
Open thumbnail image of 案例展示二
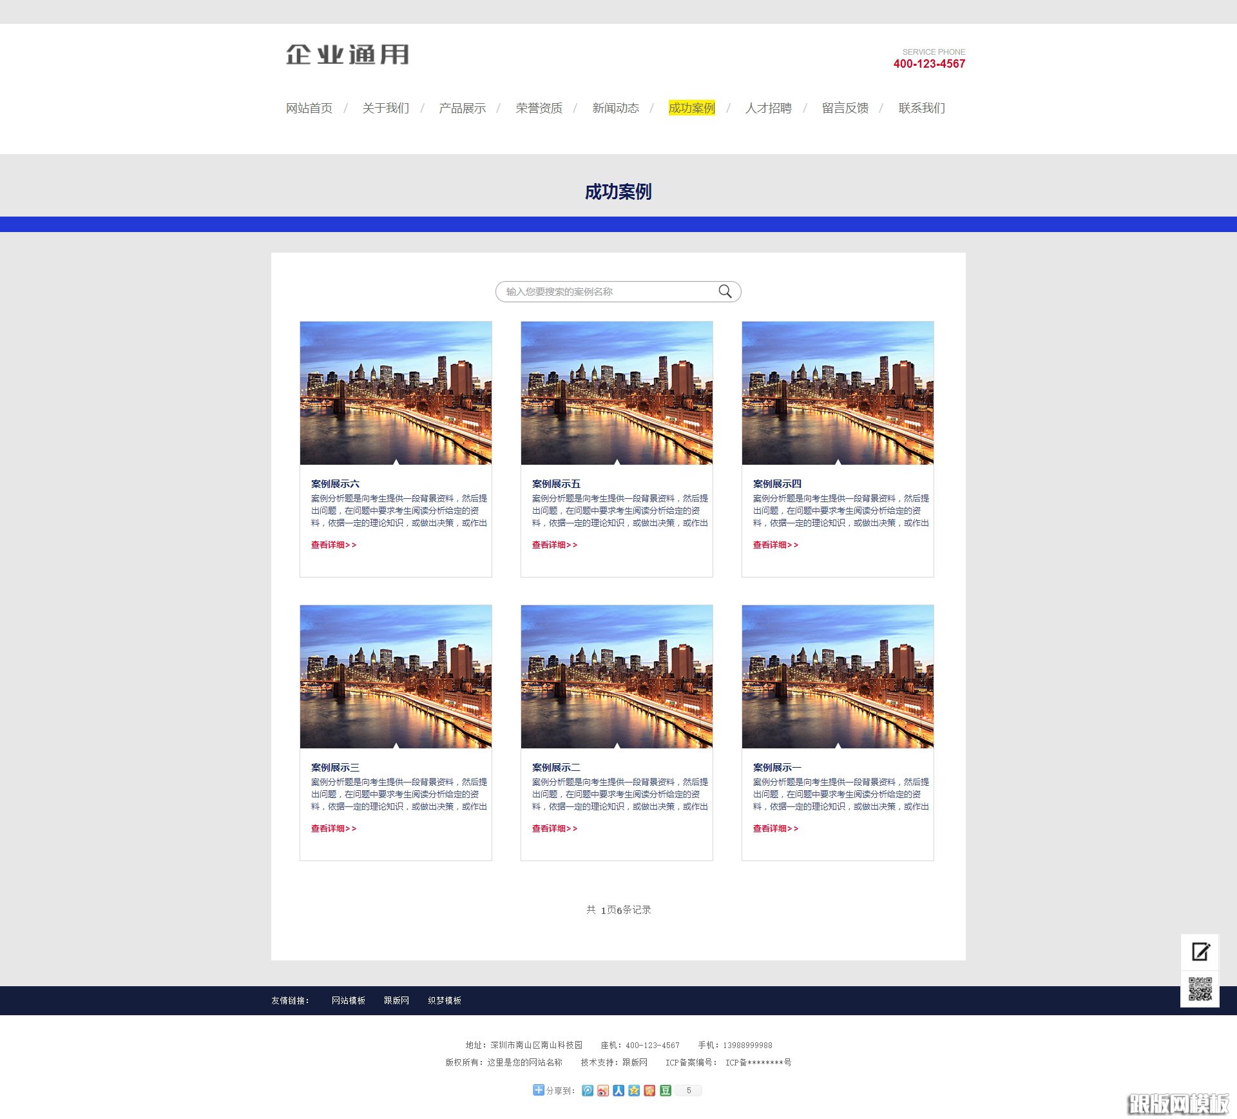coord(617,676)
